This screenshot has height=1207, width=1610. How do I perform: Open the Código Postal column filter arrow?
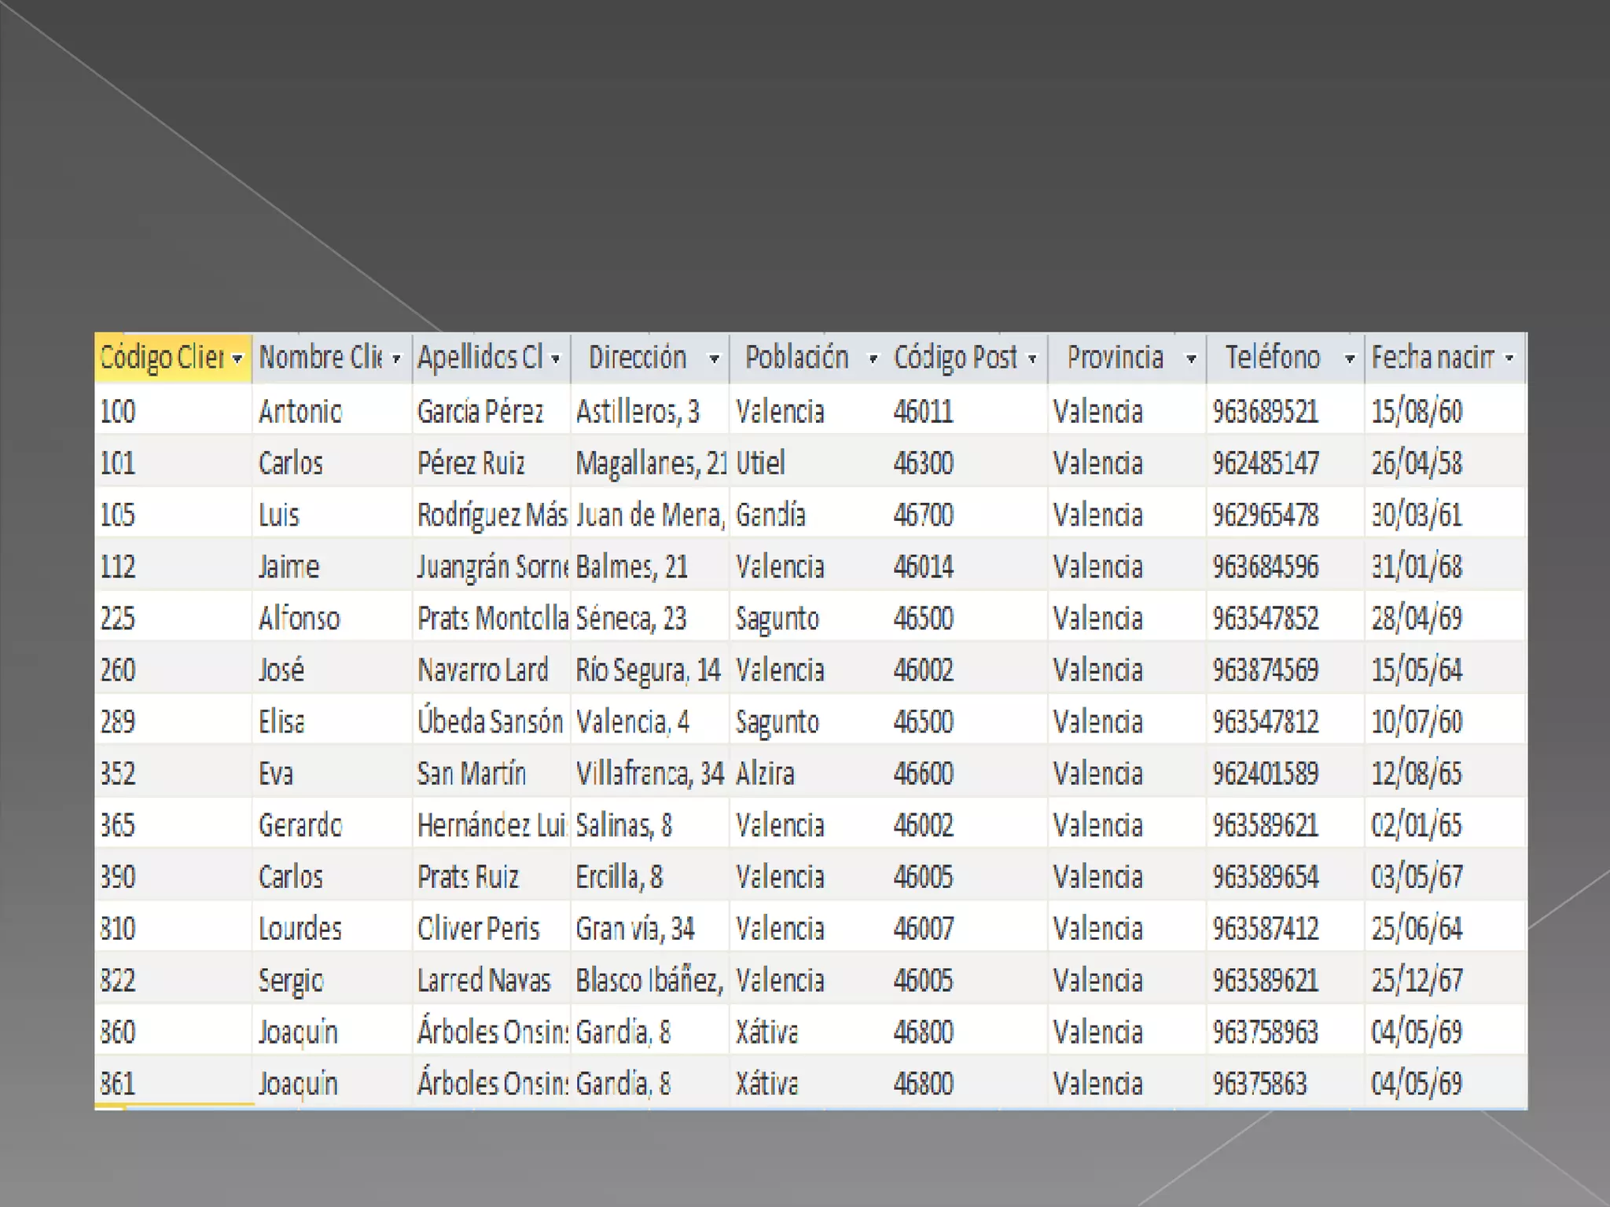tap(1032, 359)
